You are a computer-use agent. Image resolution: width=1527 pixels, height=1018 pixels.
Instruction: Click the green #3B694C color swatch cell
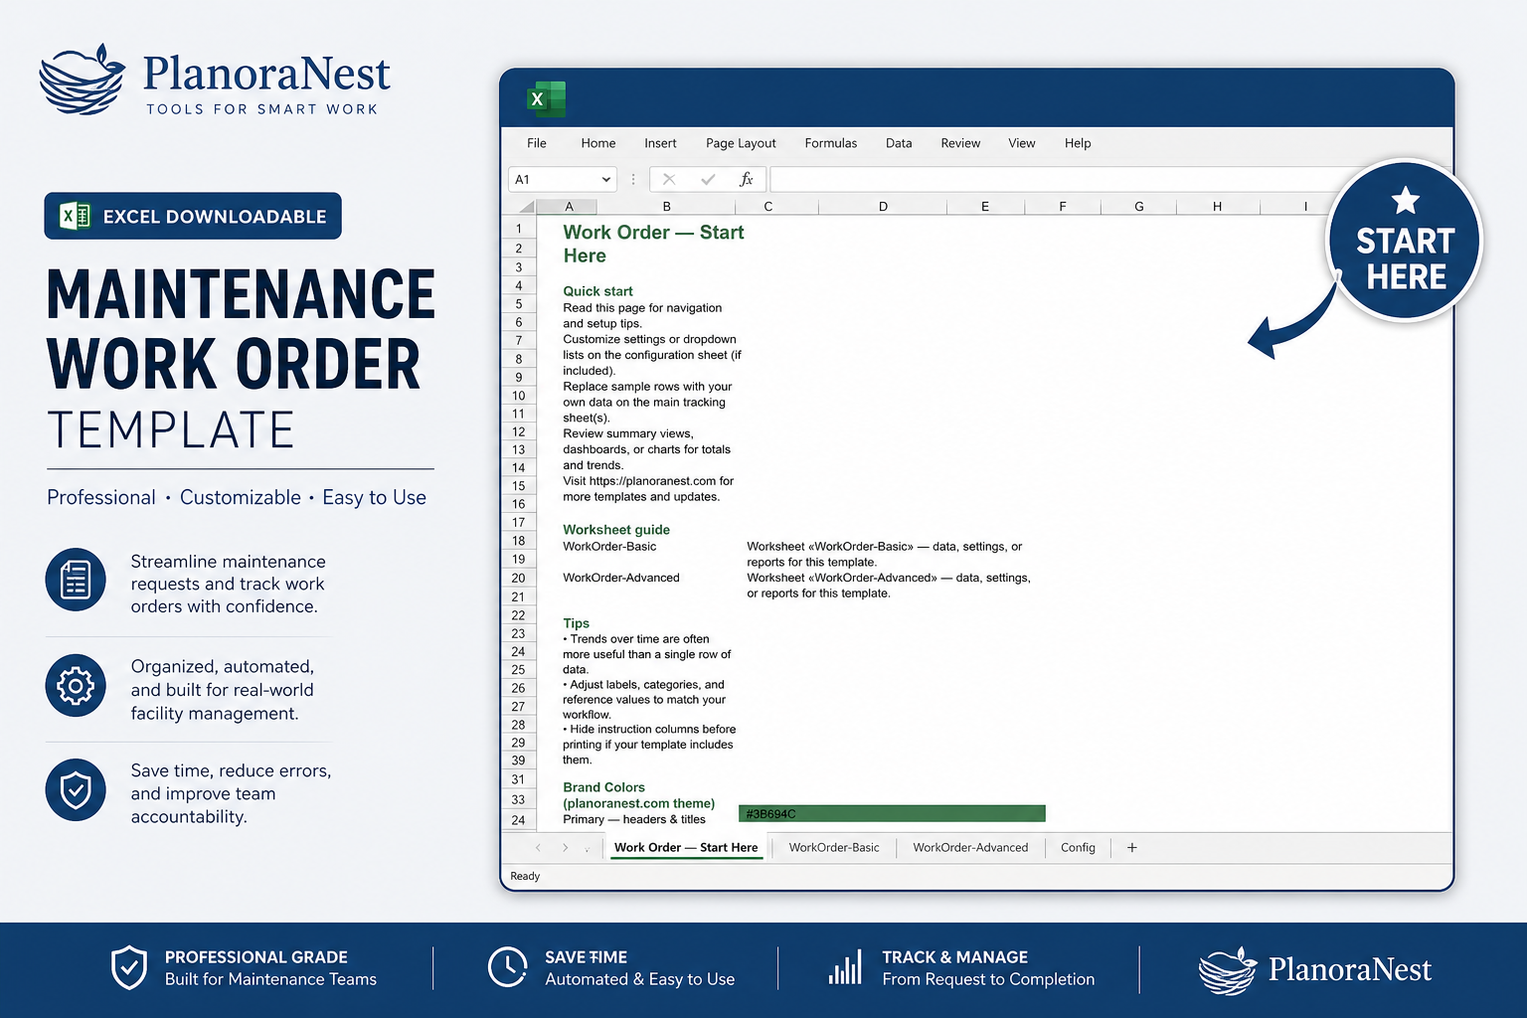point(892,814)
